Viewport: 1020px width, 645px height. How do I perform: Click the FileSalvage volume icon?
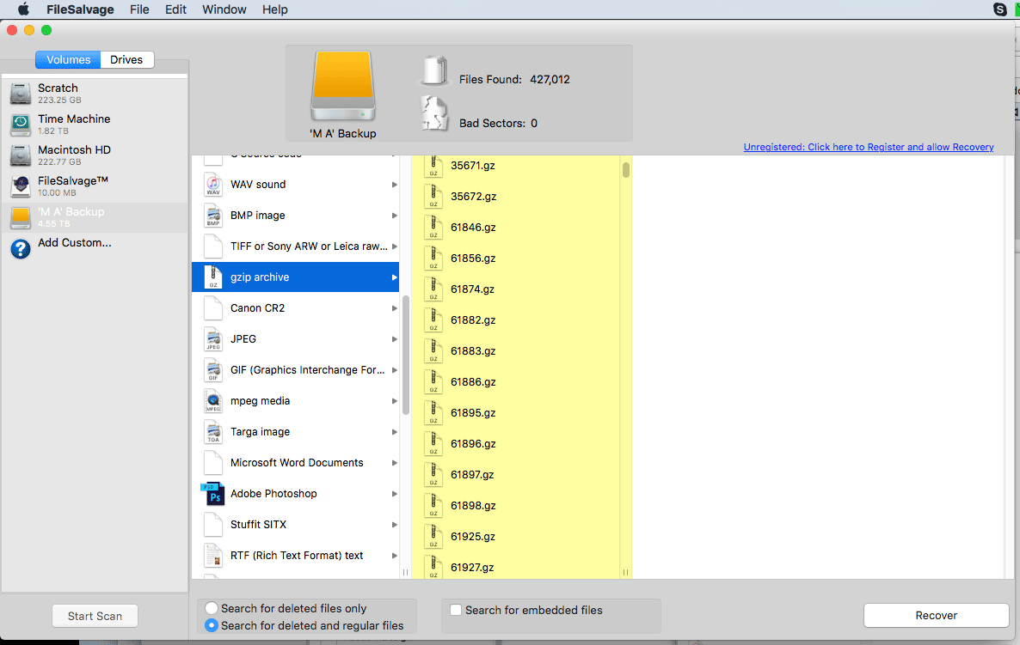(x=20, y=186)
